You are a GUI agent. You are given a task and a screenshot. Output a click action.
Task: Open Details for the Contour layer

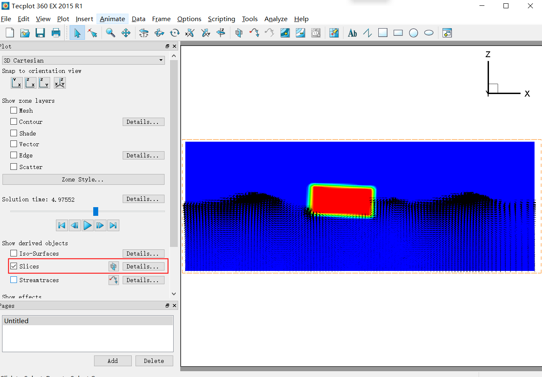143,122
